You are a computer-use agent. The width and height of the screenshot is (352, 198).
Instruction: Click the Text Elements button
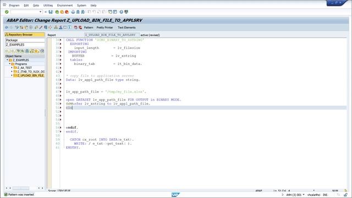(x=127, y=28)
